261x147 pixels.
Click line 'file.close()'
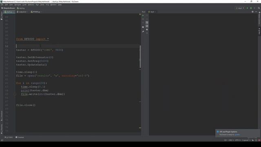26,105
